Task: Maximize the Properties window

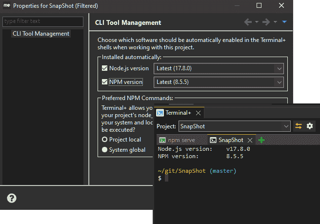Action: pyautogui.click(x=259, y=5)
